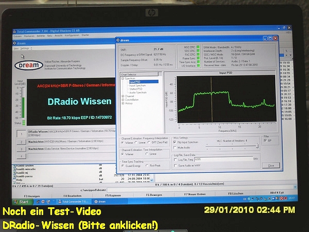This screenshot has height=232, width=309.
Task: Close the dream evaluation dialog via Close button
Action: (x=271, y=165)
